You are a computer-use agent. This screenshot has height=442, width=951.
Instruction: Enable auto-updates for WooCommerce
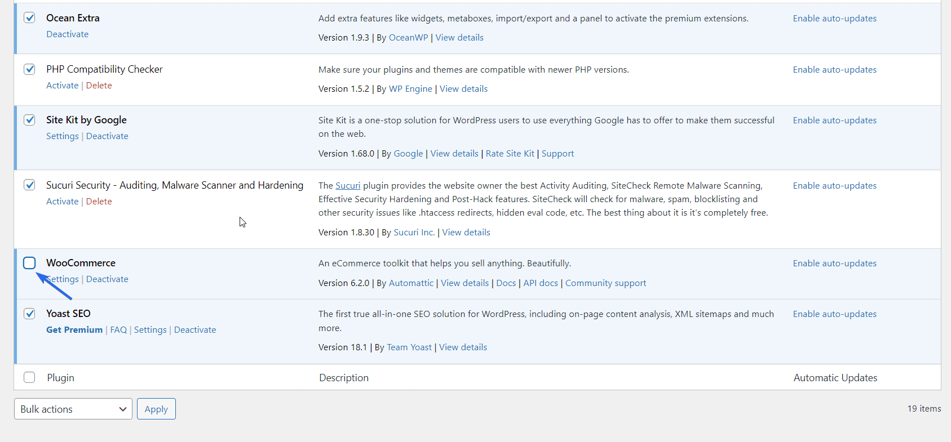834,264
